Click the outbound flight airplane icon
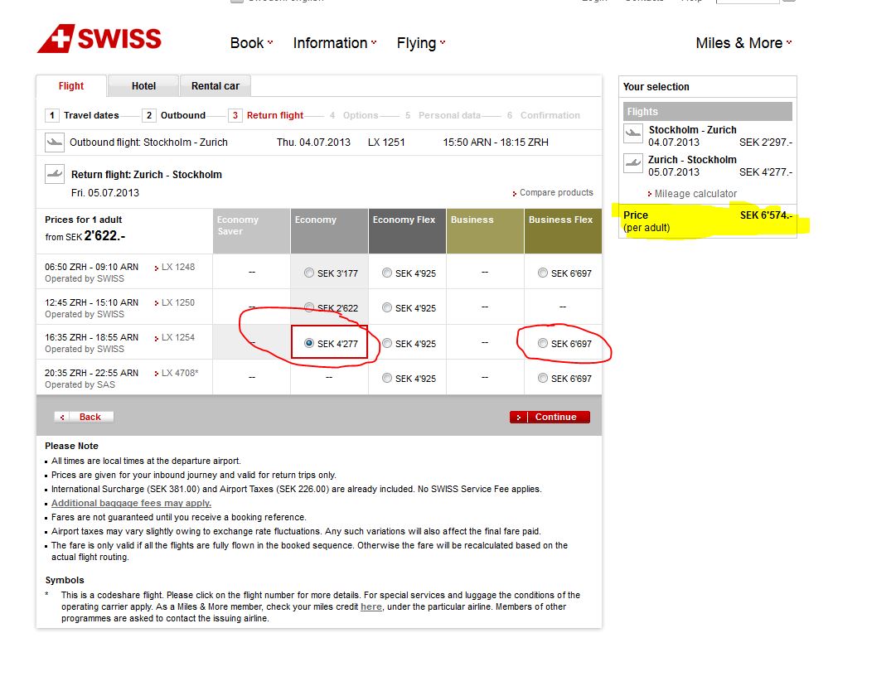Image resolution: width=896 pixels, height=686 pixels. click(x=55, y=143)
